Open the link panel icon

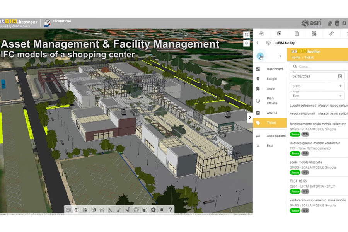point(332,34)
